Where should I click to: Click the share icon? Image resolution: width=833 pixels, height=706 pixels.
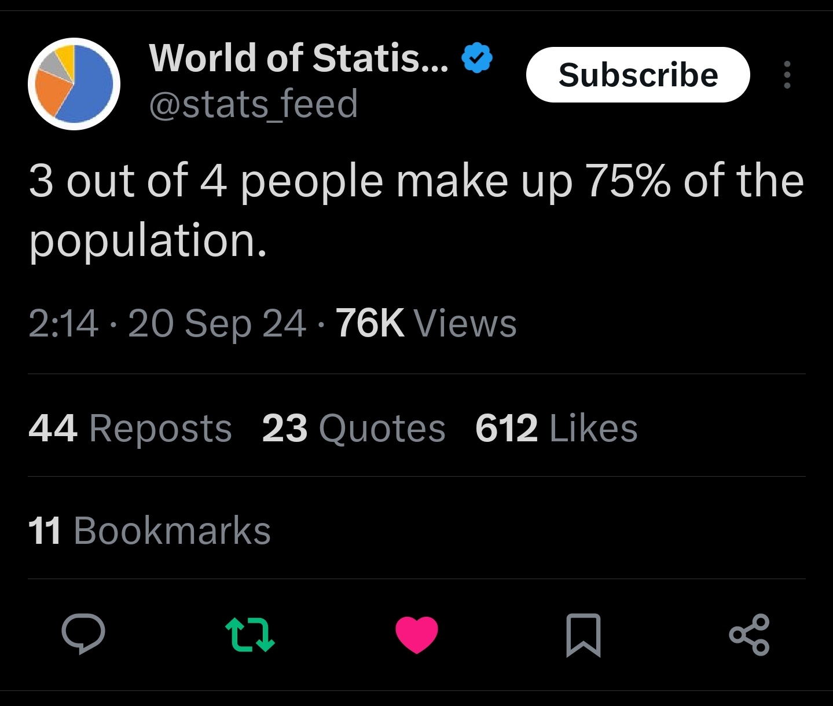(749, 634)
